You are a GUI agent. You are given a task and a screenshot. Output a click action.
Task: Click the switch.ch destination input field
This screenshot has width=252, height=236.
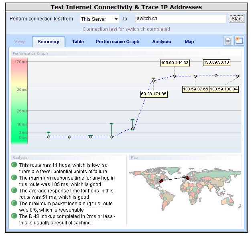pyautogui.click(x=180, y=18)
